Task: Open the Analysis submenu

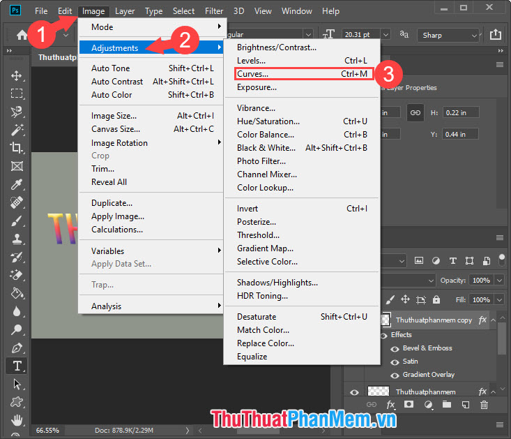Action: click(151, 306)
